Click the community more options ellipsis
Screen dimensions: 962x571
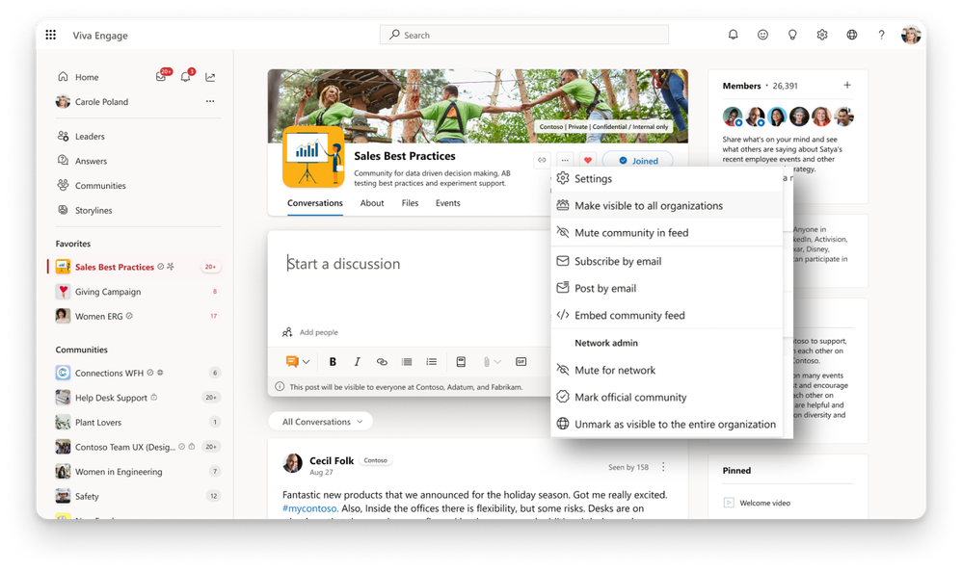(x=565, y=160)
